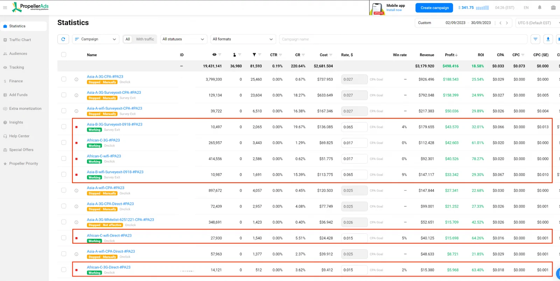Click the Campaign name search field
The image size is (560, 281).
[402, 39]
